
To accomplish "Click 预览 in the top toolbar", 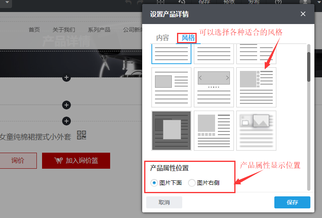I will (x=229, y=2).
